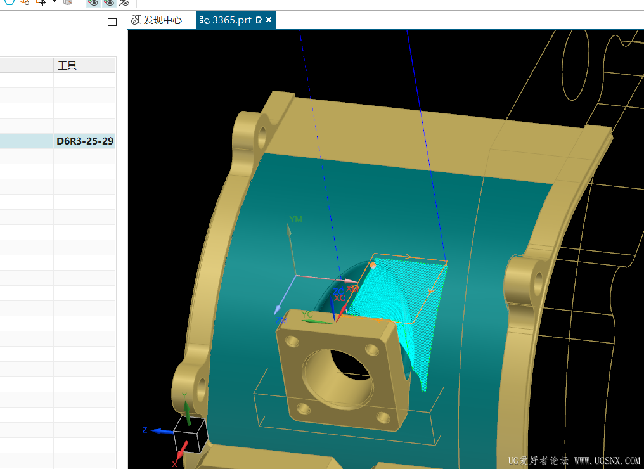
Task: Undock the 3365.prt tab window
Action: click(259, 20)
